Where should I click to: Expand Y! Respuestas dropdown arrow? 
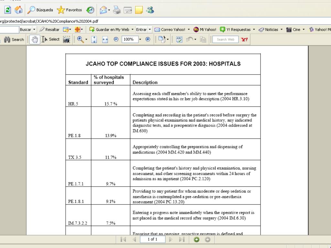(254, 29)
